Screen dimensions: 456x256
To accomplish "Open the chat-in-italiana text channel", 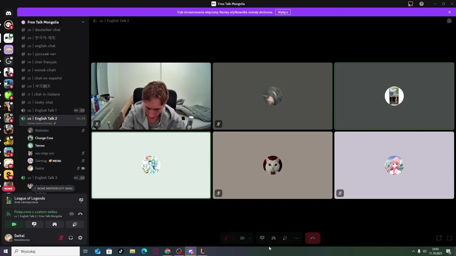I will point(53,94).
